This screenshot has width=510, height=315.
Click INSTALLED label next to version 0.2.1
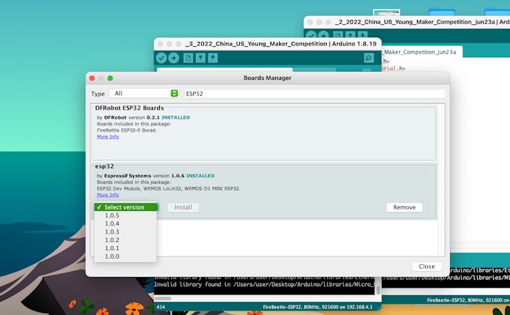(x=176, y=117)
